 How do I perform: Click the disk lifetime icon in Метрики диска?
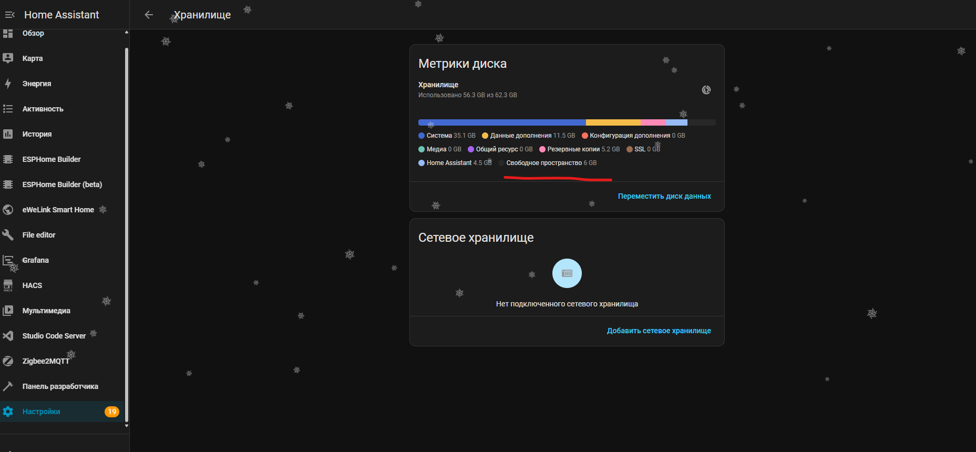[706, 90]
